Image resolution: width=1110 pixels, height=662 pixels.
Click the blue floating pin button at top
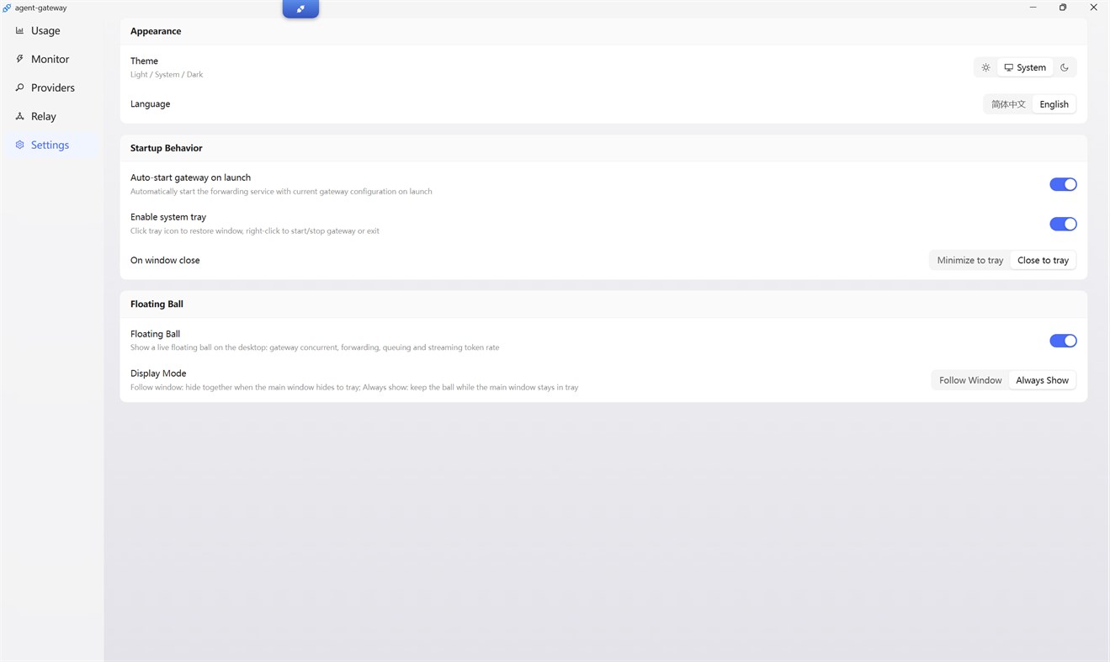300,9
